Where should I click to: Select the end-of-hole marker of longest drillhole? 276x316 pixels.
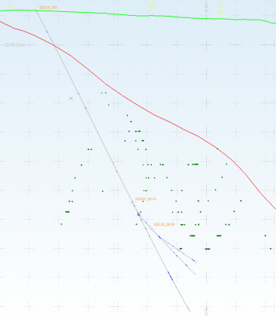point(190,311)
